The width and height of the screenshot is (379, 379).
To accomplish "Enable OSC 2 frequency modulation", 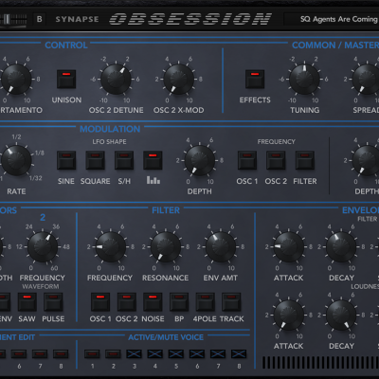I will [x=276, y=160].
